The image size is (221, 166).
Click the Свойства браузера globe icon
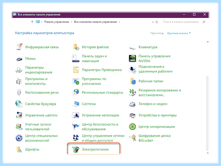(x=19, y=104)
